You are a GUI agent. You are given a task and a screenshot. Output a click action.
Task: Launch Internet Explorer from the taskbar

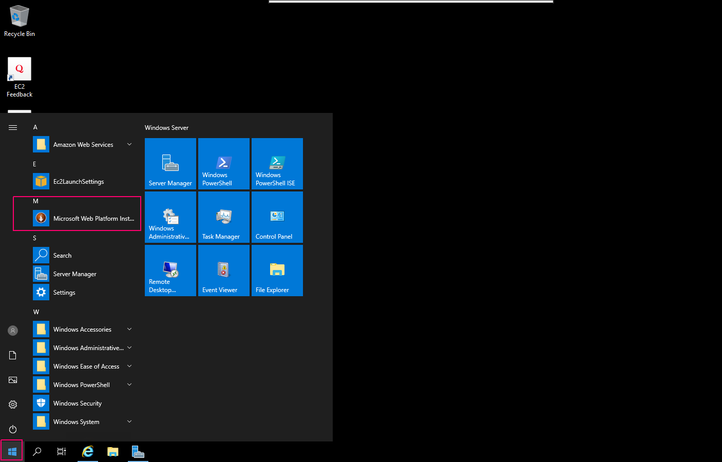click(x=88, y=452)
